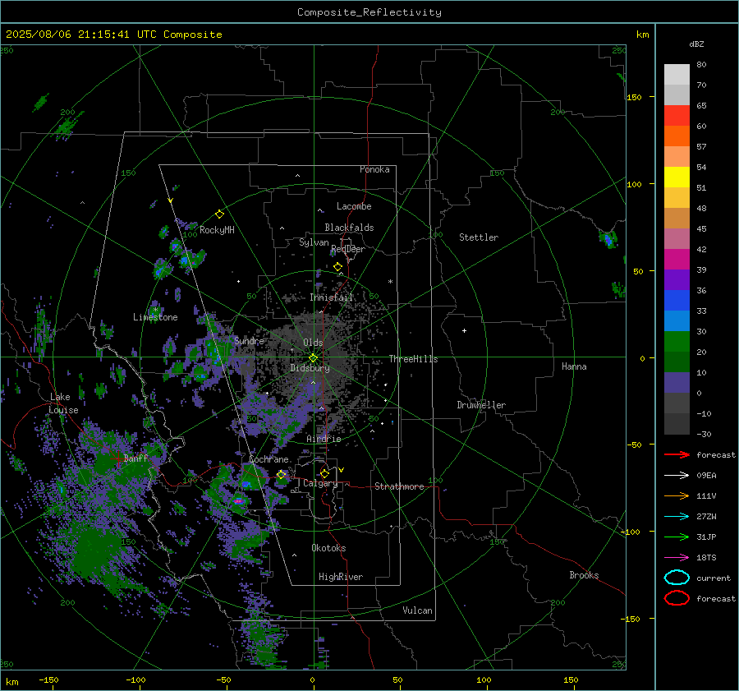Select the magenta 42 dBZ swatch
Image resolution: width=739 pixels, height=691 pixels.
coord(677,259)
